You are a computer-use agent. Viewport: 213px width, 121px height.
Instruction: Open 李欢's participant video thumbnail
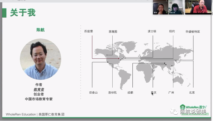pyautogui.click(x=160, y=7)
